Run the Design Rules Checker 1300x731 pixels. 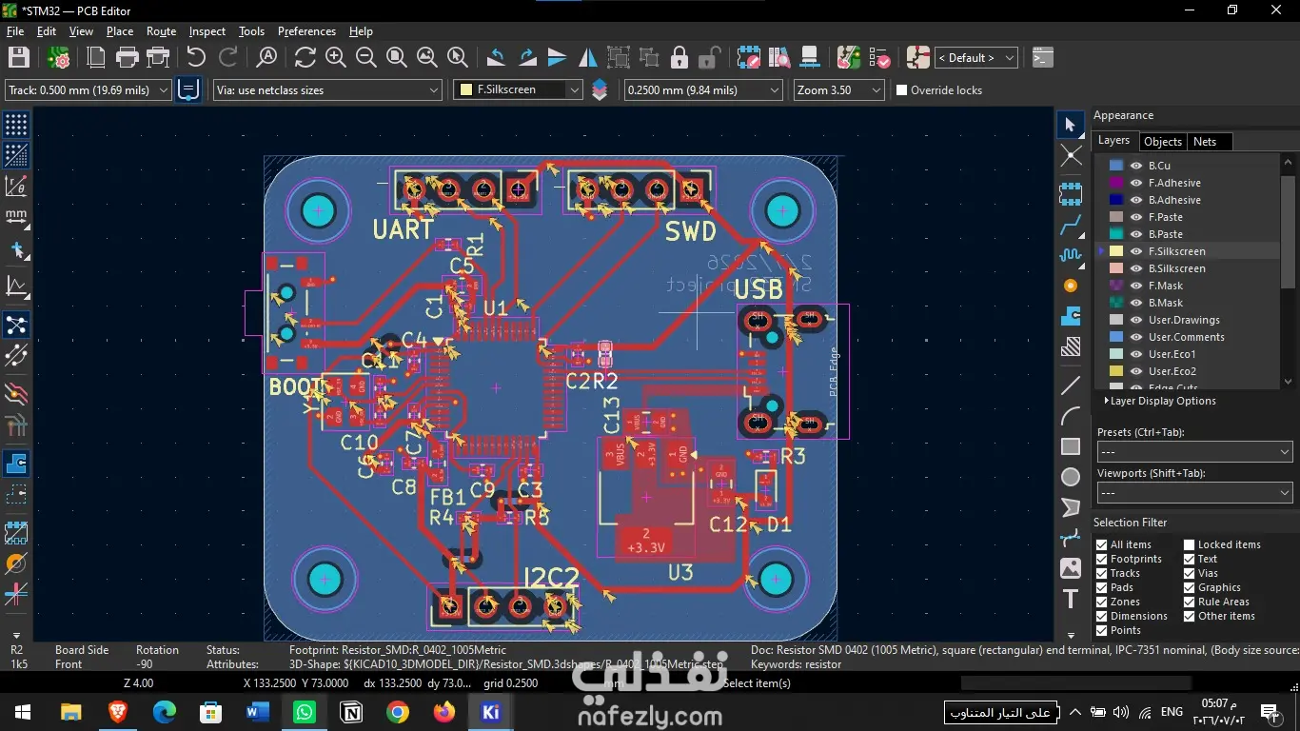[878, 58]
